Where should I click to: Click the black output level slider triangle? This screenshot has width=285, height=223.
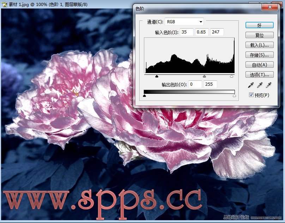click(145, 96)
